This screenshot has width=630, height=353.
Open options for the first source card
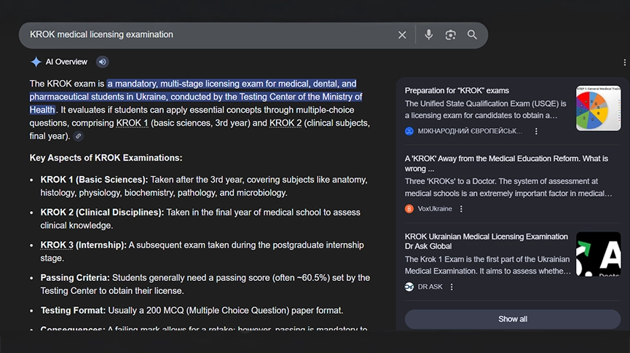(x=537, y=131)
